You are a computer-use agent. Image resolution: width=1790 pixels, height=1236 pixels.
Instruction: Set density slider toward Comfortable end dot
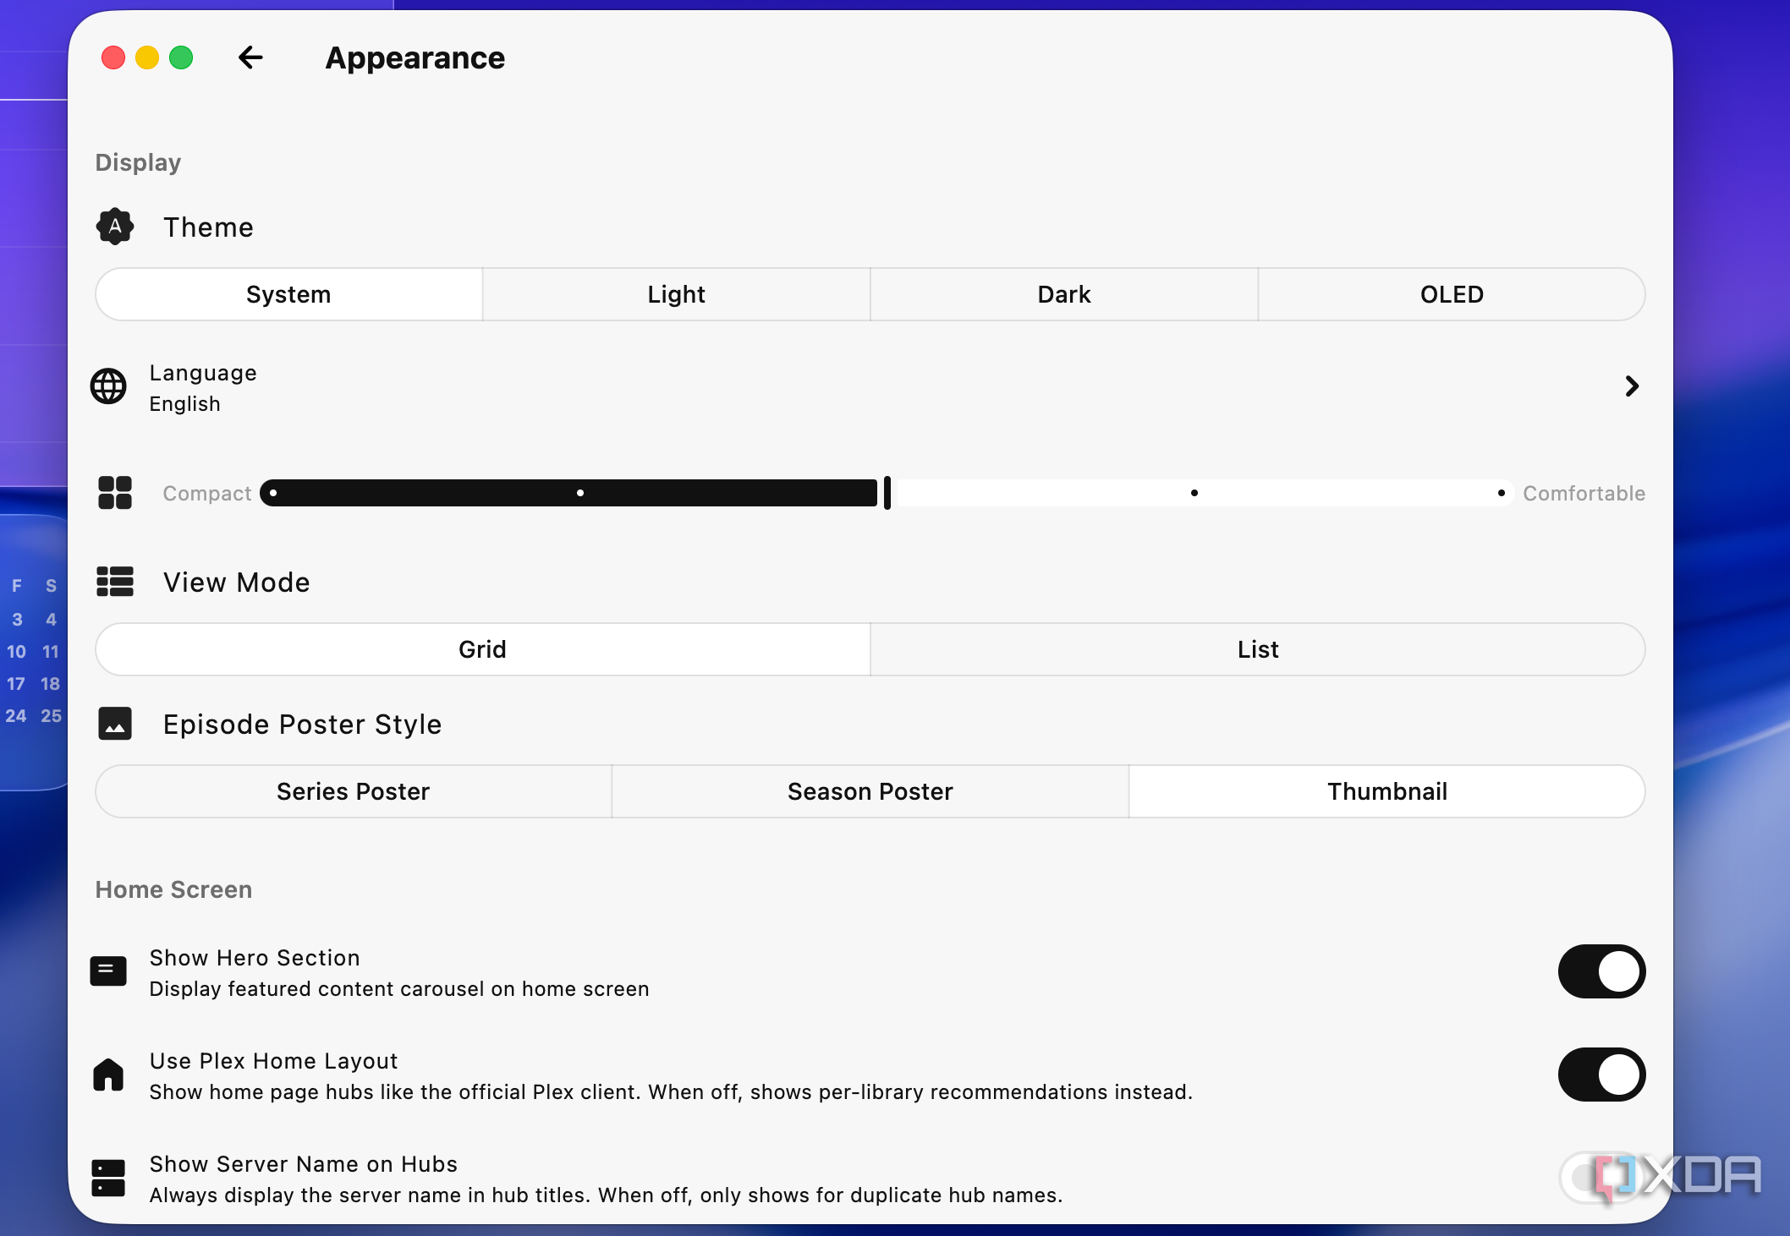coord(1501,493)
